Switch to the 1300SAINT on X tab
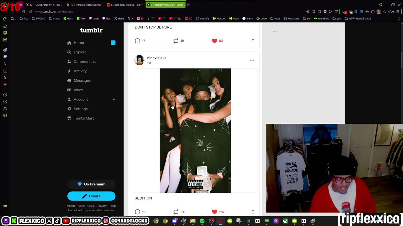 [x=44, y=5]
